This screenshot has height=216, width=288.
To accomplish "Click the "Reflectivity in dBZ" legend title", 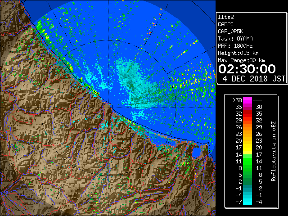I will 273,151.
